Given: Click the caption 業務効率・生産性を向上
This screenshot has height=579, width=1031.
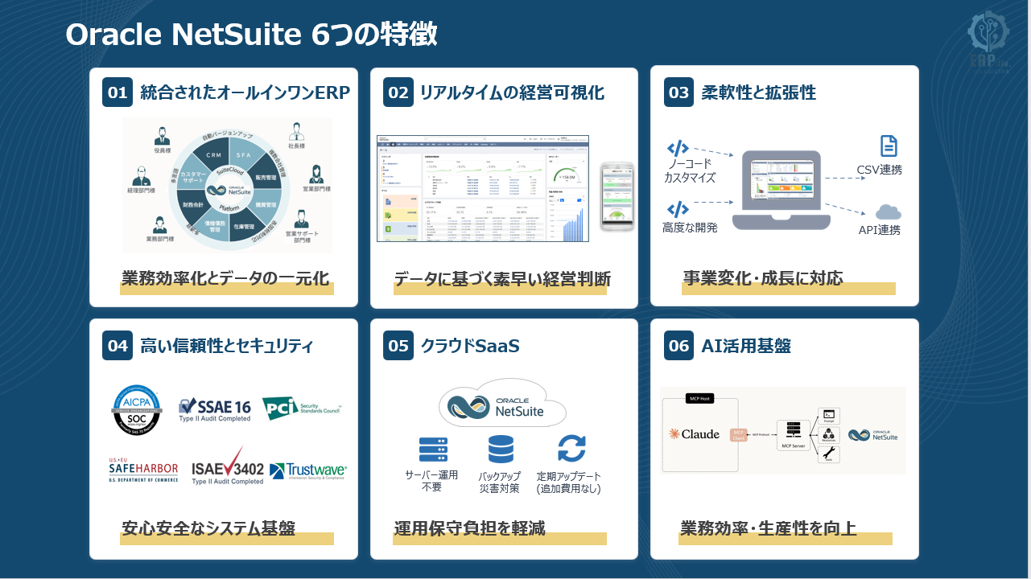Looking at the screenshot, I should pos(768,528).
